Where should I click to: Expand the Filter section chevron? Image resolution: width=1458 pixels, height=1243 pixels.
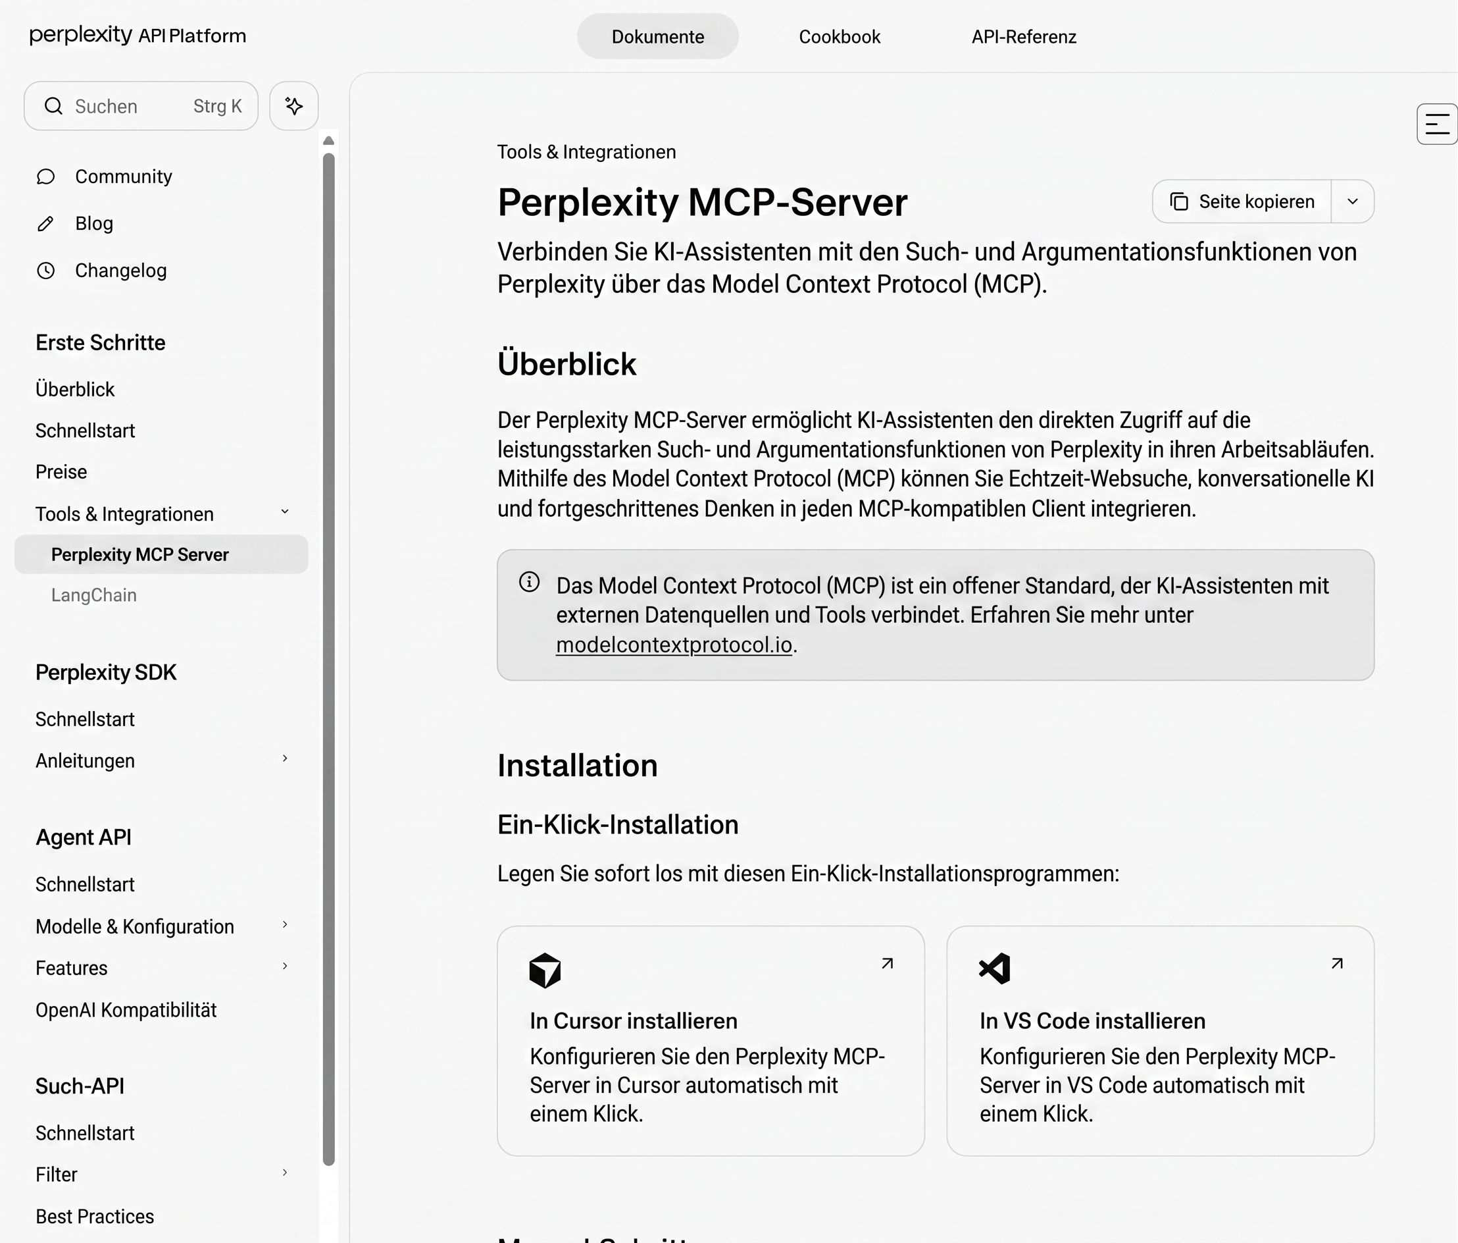coord(285,1173)
